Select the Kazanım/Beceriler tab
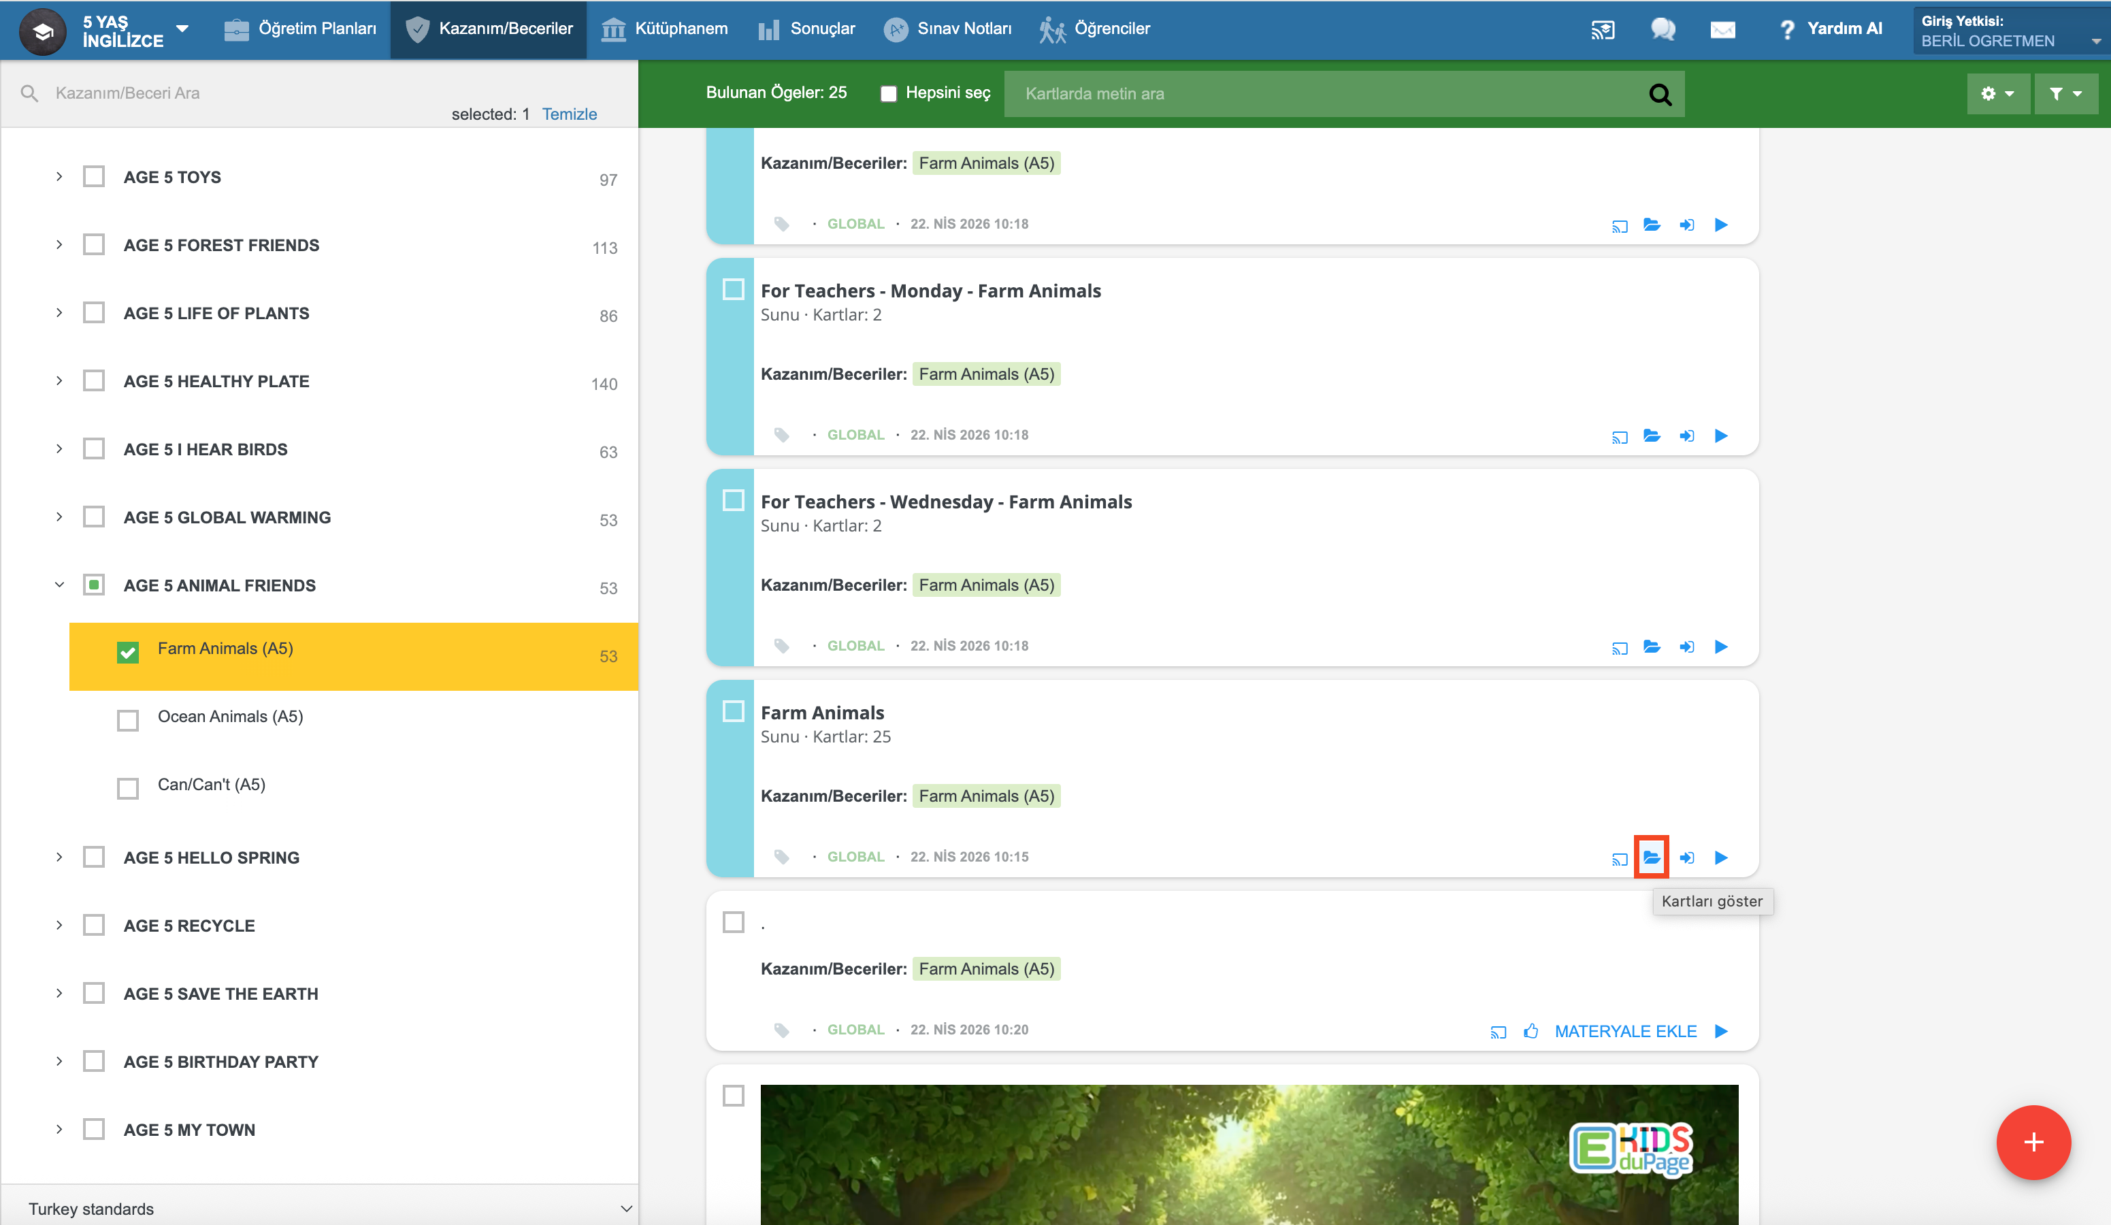The width and height of the screenshot is (2111, 1225). [x=489, y=29]
